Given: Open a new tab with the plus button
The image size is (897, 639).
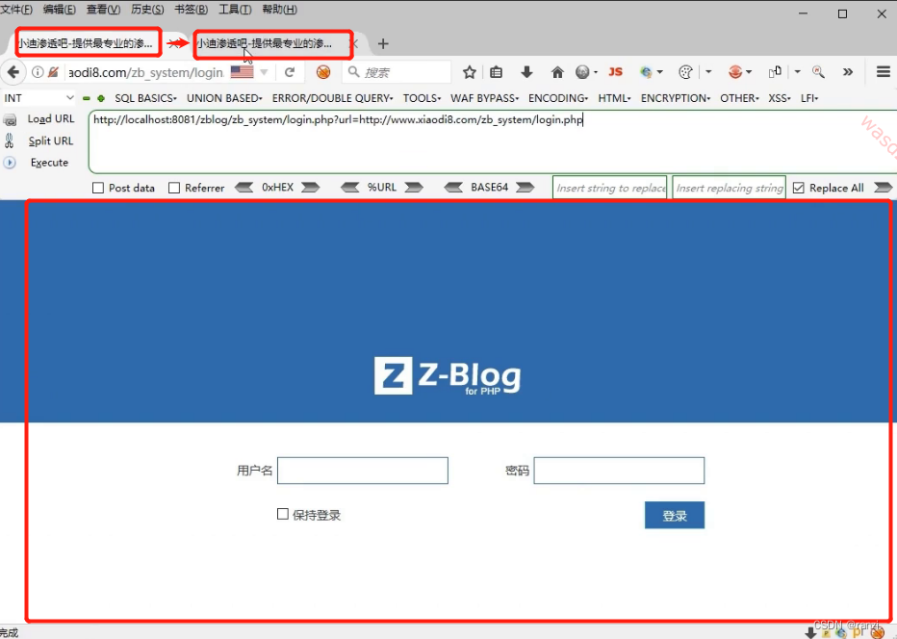Looking at the screenshot, I should [x=383, y=43].
